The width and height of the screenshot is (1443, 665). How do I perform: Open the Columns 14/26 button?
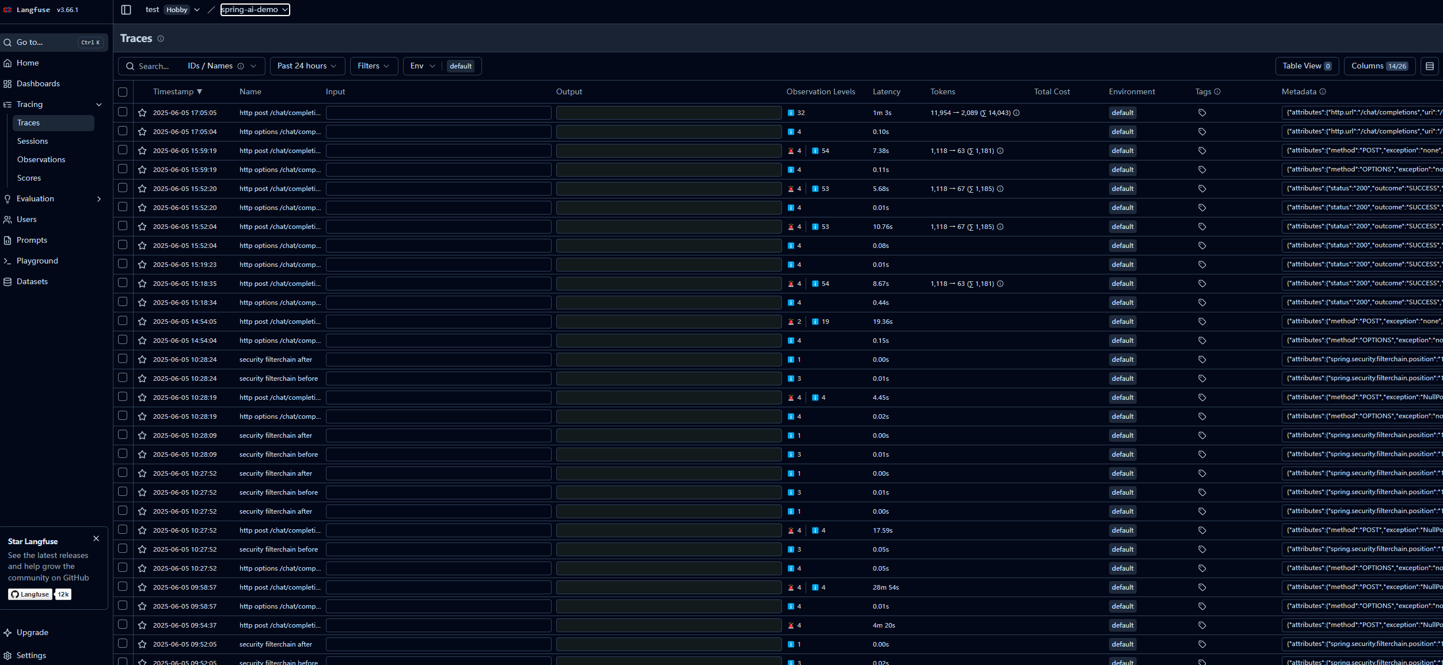pyautogui.click(x=1379, y=66)
